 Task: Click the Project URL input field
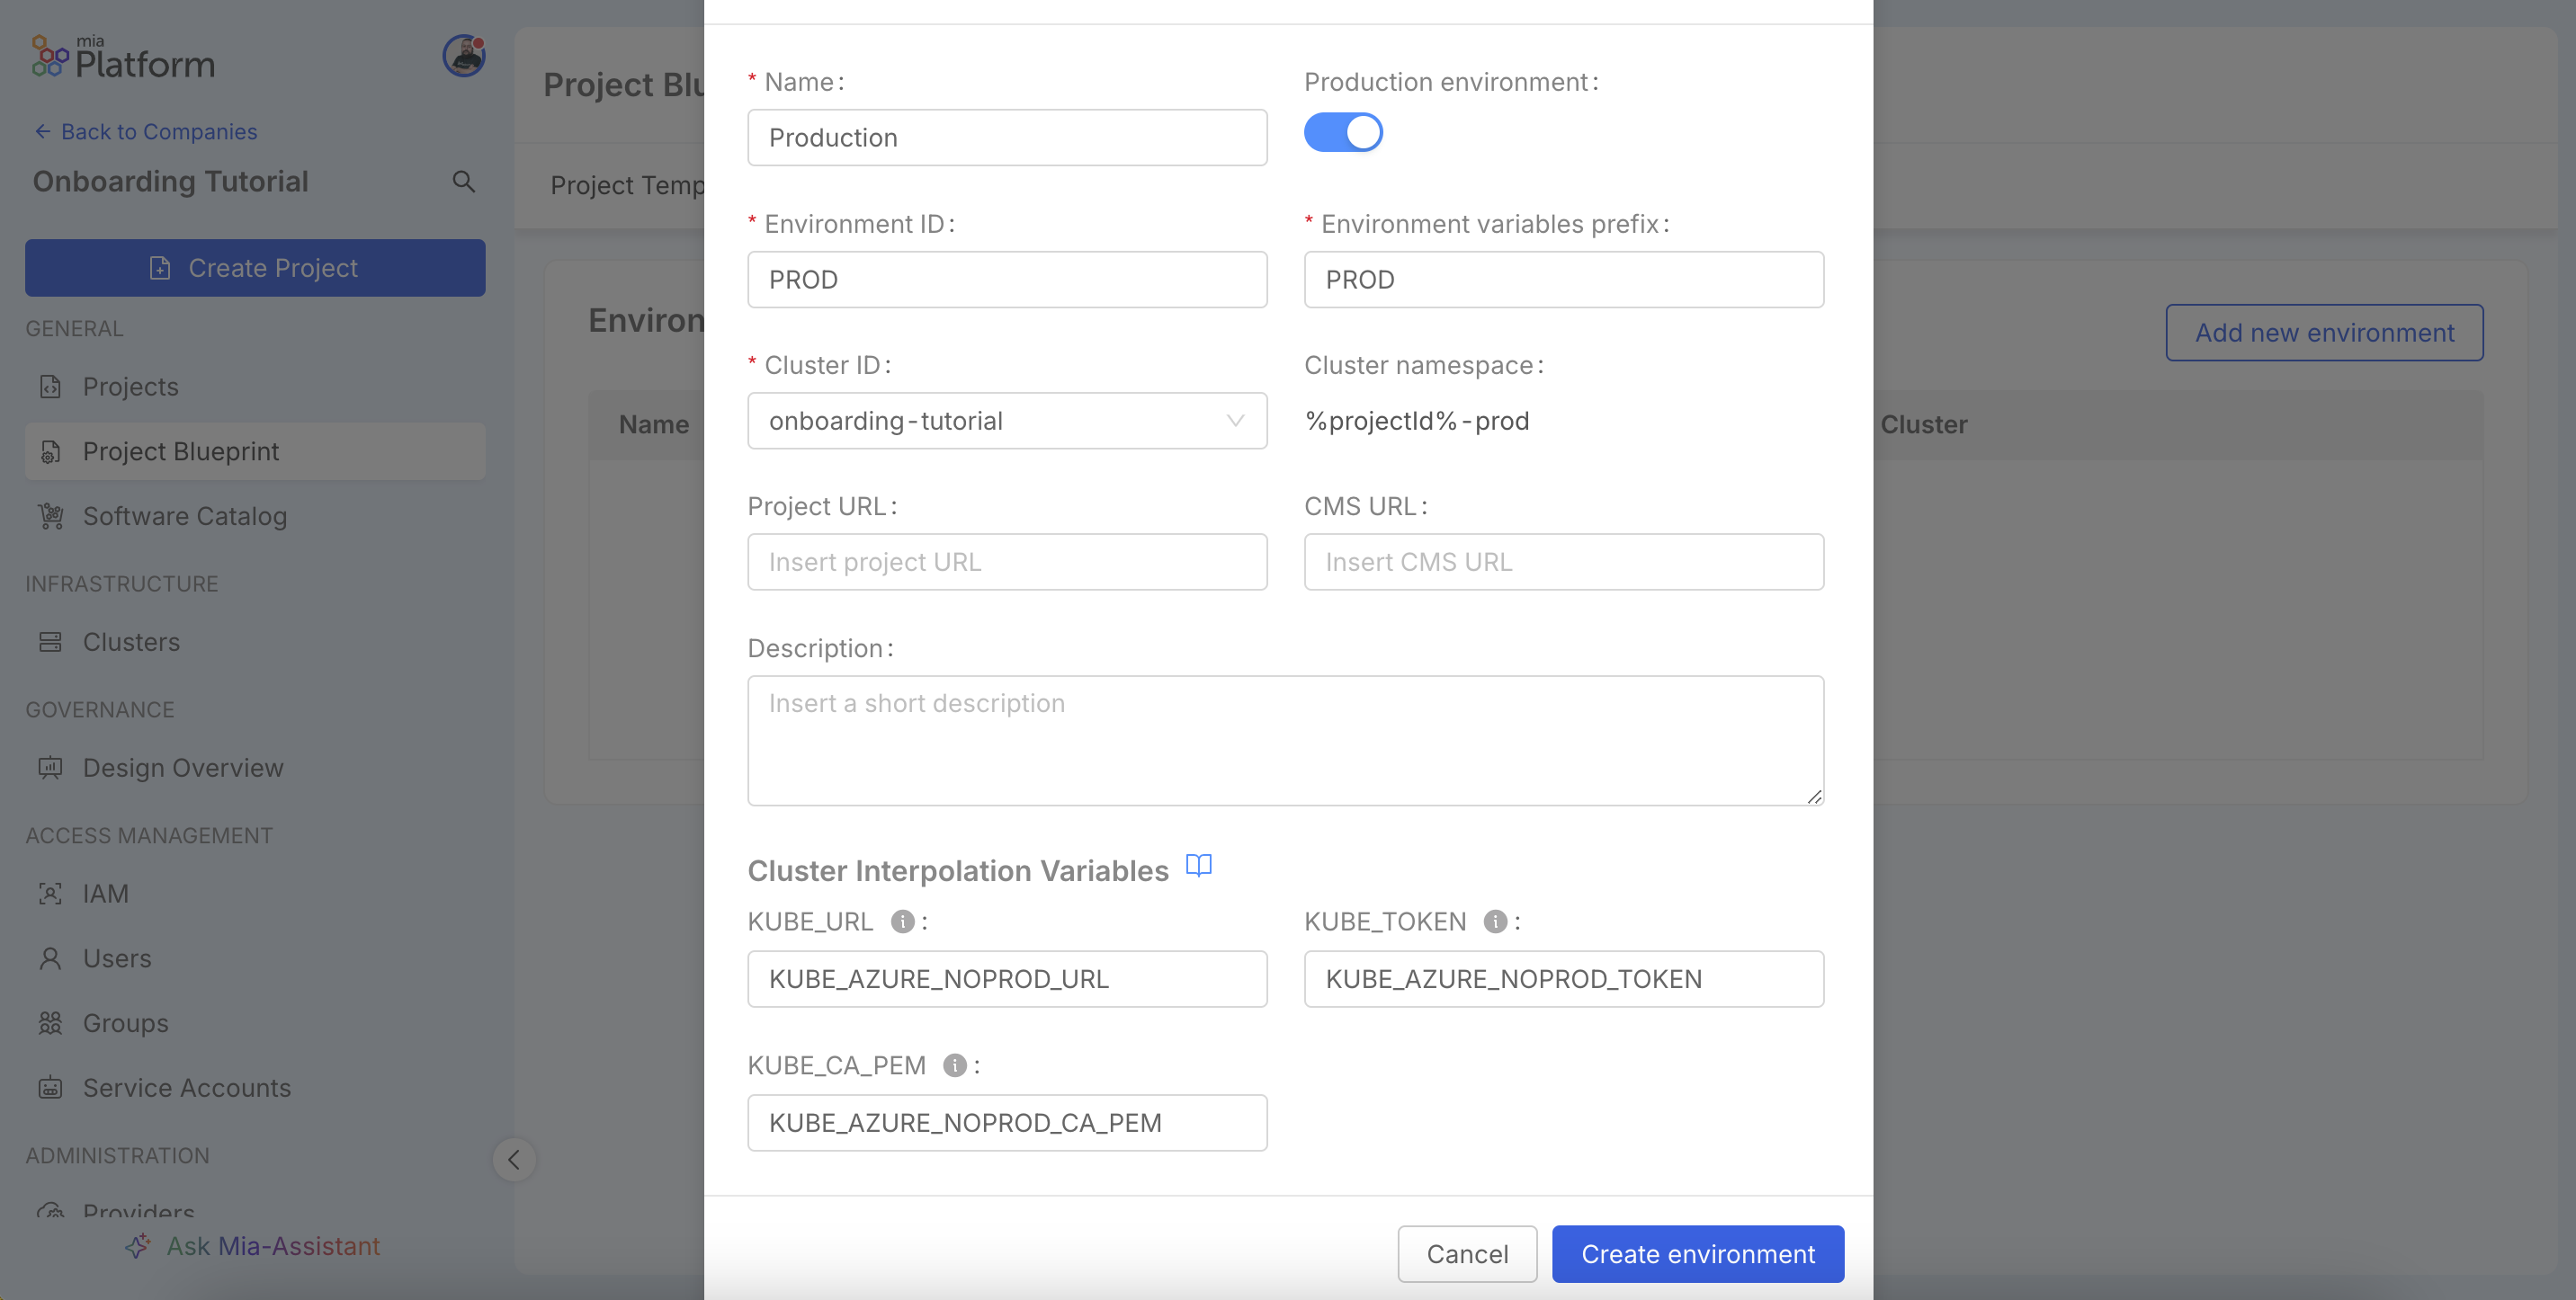1007,562
